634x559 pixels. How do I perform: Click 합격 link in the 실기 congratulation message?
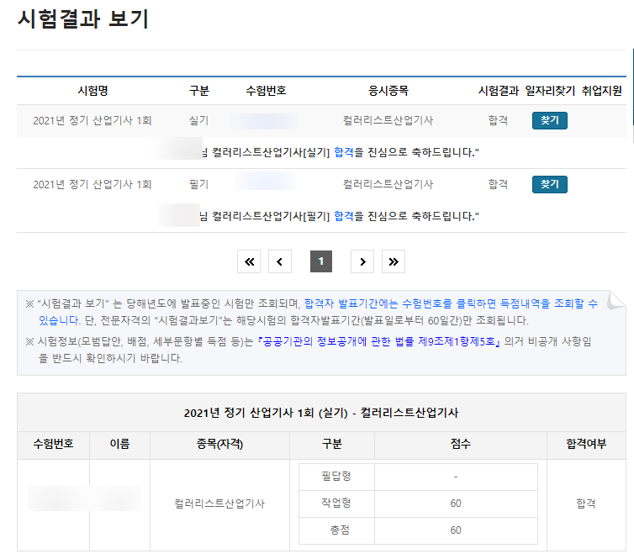click(344, 152)
